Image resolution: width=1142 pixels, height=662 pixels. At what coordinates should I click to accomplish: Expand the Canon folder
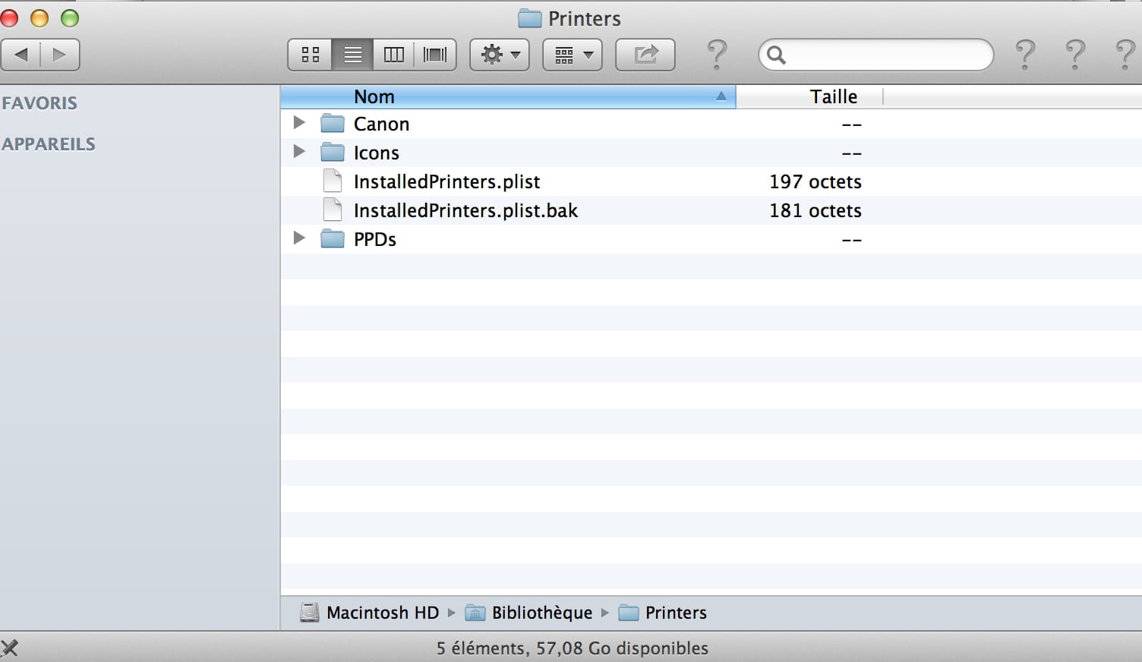click(299, 123)
